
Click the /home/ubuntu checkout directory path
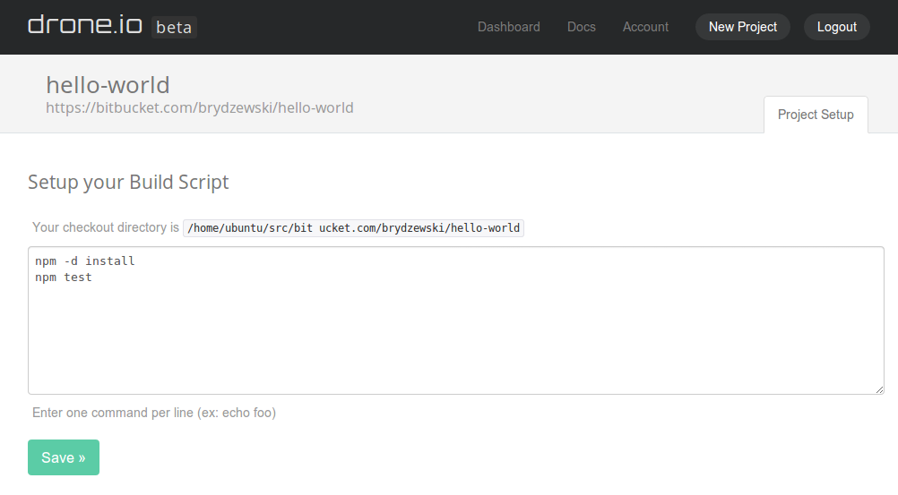(353, 228)
